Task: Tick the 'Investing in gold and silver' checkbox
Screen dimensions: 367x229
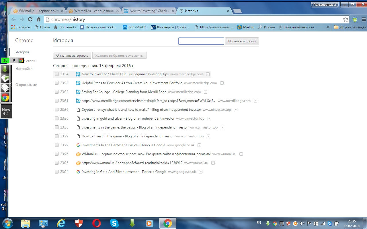Action: (x=57, y=119)
